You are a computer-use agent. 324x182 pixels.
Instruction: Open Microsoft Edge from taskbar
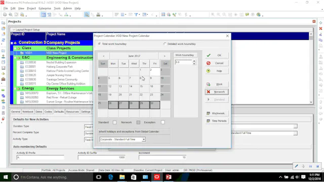tap(110, 177)
